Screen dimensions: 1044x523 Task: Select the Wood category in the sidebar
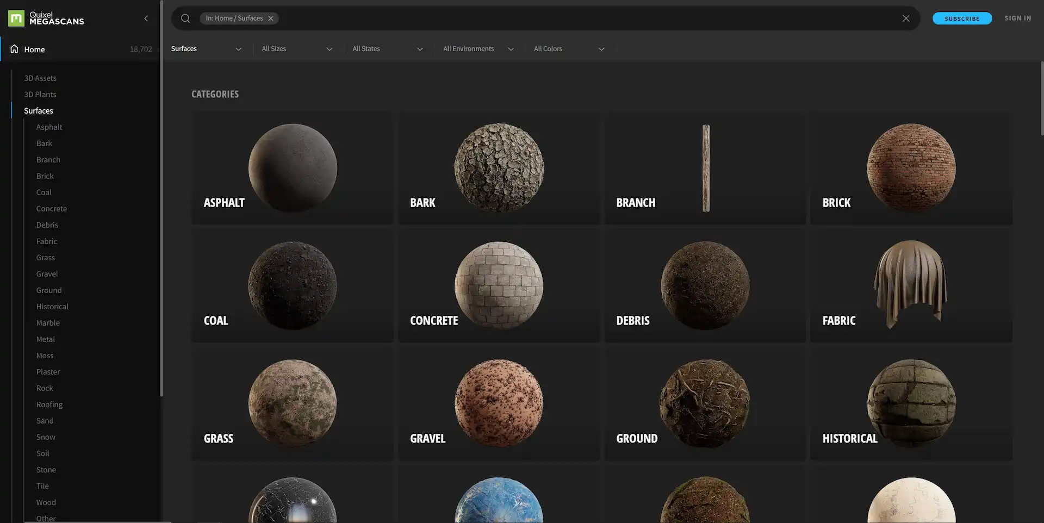tap(45, 502)
